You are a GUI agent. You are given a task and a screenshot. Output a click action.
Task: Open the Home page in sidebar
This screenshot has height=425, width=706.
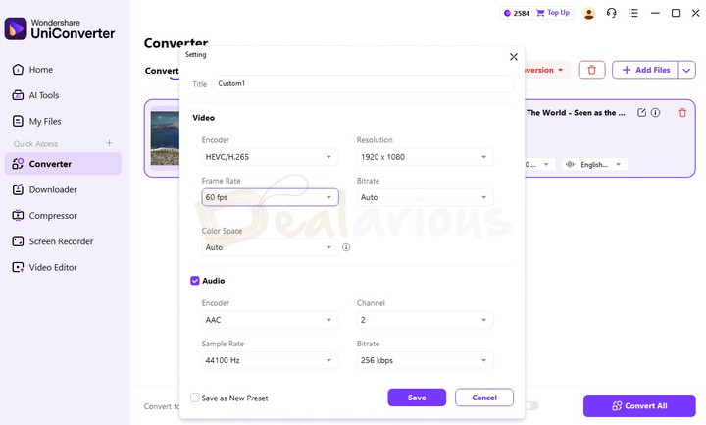(x=32, y=70)
